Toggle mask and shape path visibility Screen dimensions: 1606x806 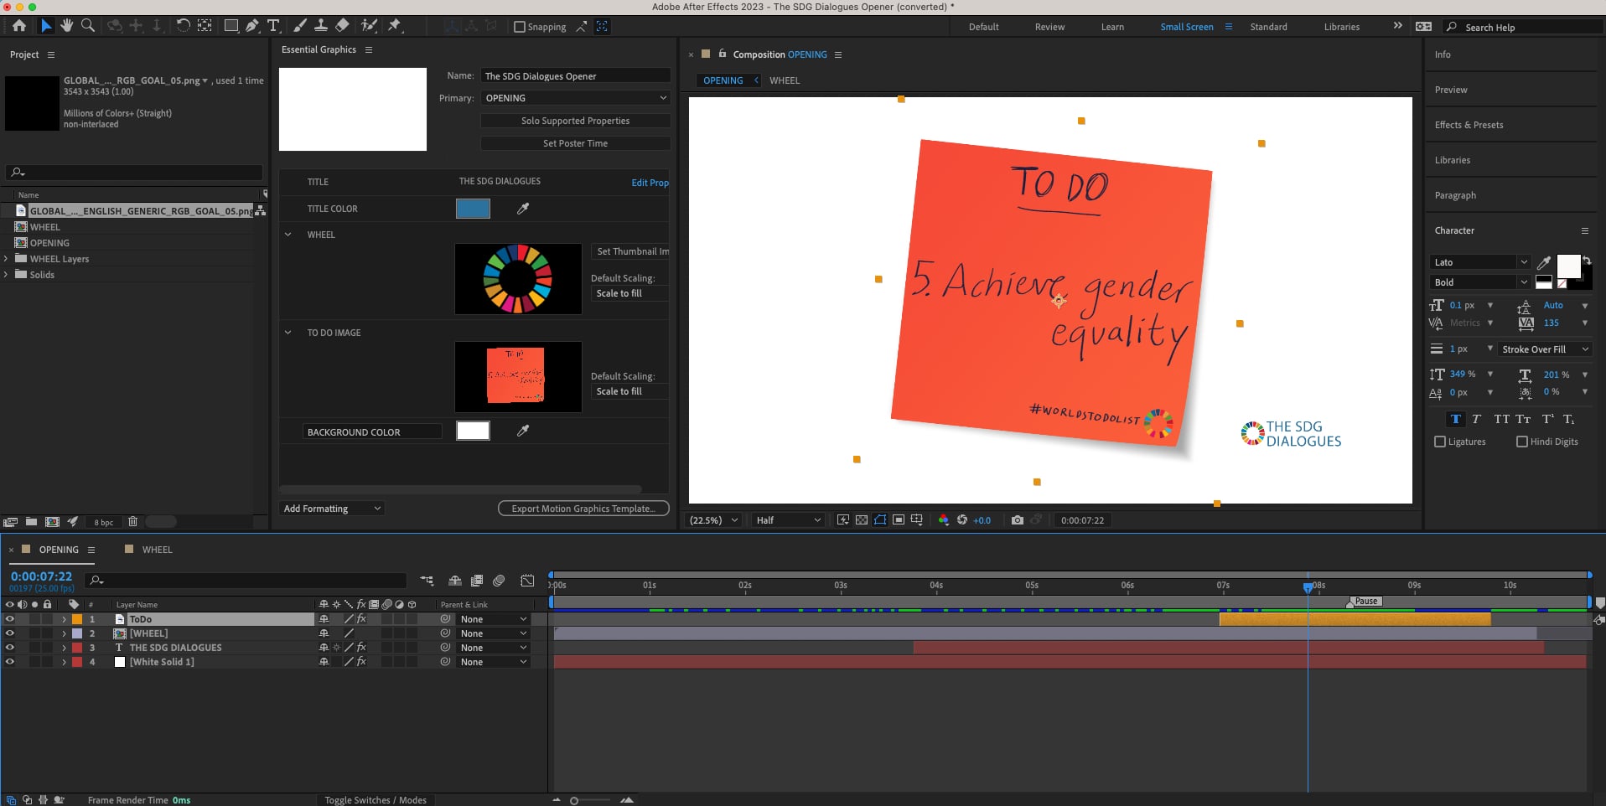coord(880,520)
